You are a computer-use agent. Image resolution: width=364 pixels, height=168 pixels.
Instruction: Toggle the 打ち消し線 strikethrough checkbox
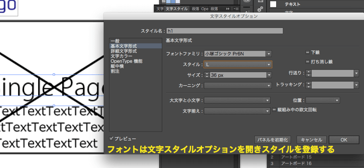(308, 62)
